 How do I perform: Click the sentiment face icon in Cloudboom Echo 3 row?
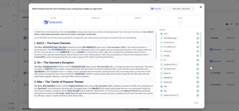[198, 64]
